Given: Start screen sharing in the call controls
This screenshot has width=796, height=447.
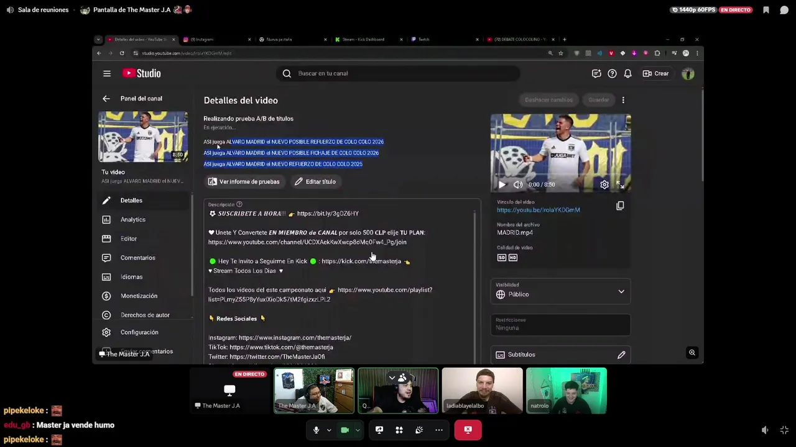Looking at the screenshot, I should [x=379, y=430].
